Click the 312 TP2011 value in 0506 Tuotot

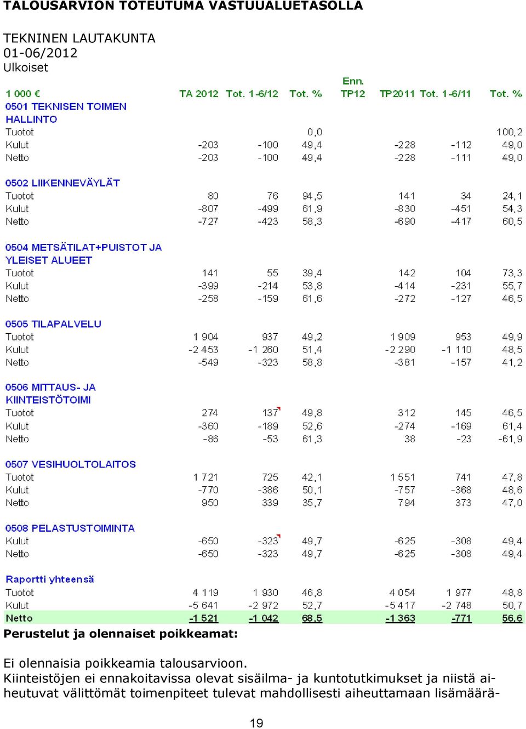point(407,413)
